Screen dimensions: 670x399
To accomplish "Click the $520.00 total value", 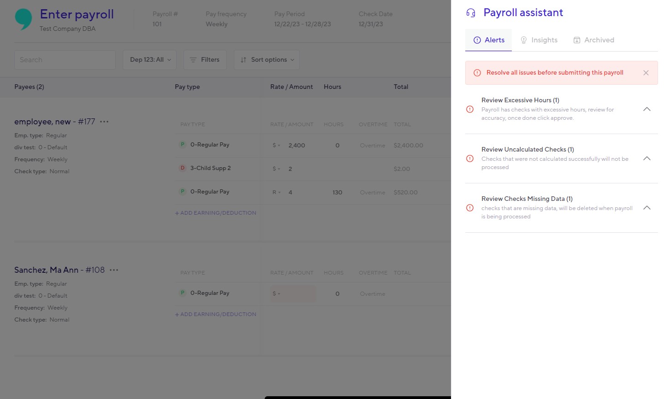I will pyautogui.click(x=406, y=193).
